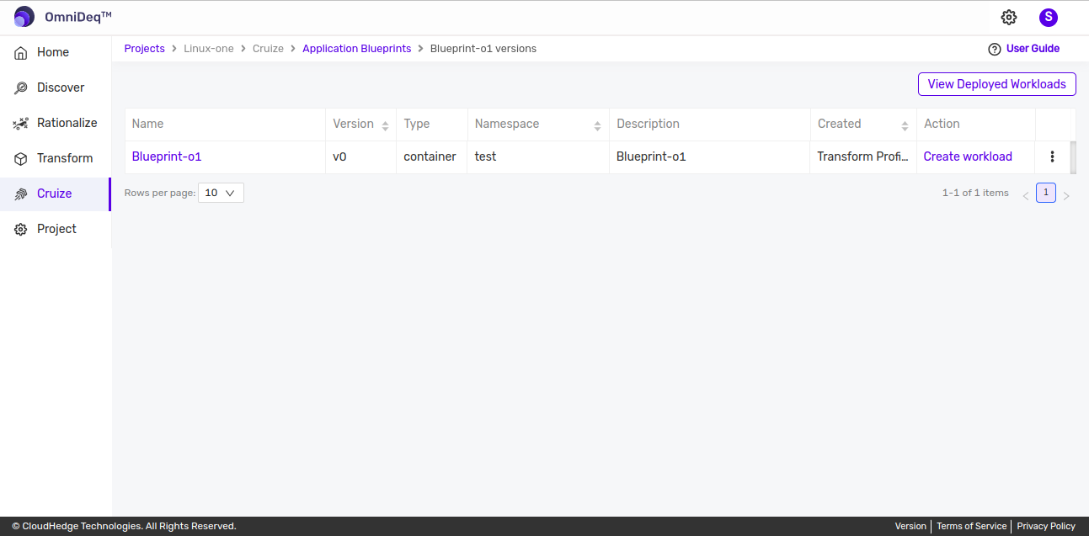1089x536 pixels.
Task: Click Blueprint-o1 versions breadcrumb text
Action: [483, 49]
